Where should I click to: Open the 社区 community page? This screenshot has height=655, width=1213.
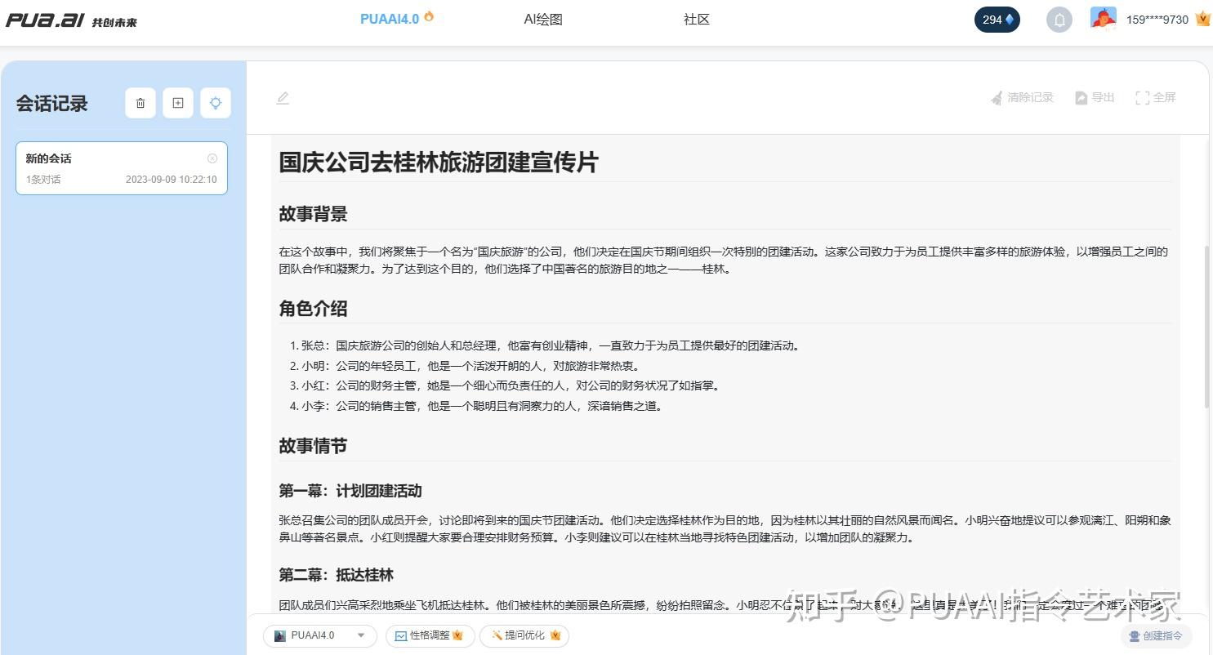pos(696,19)
